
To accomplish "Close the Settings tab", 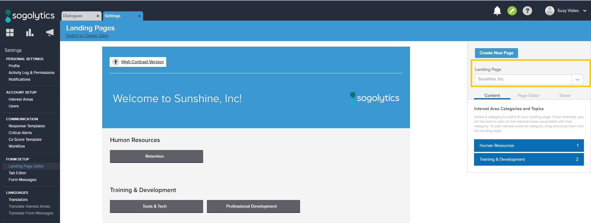I will click(x=139, y=16).
